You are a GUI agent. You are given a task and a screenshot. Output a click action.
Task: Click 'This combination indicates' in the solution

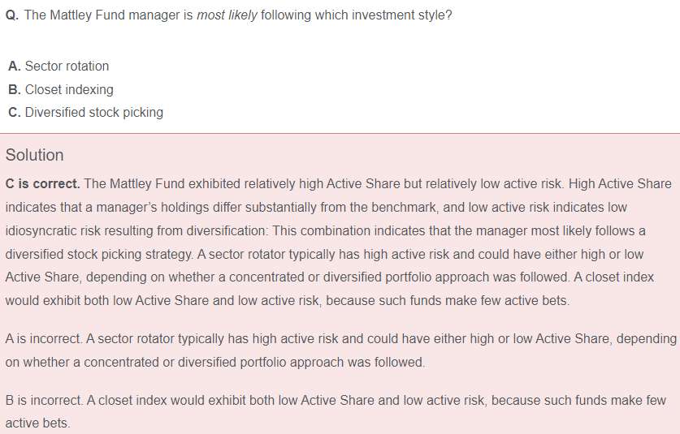[350, 231]
